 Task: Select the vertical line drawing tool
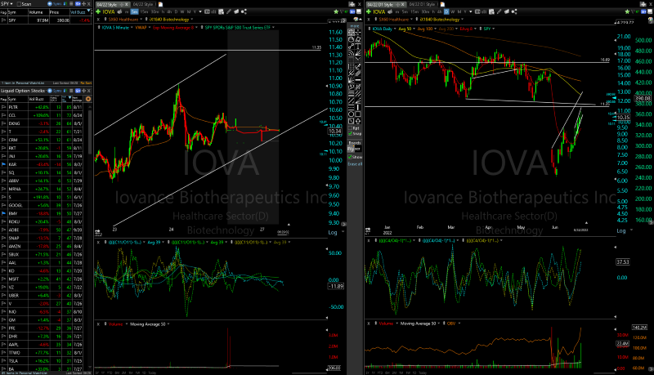click(x=358, y=107)
